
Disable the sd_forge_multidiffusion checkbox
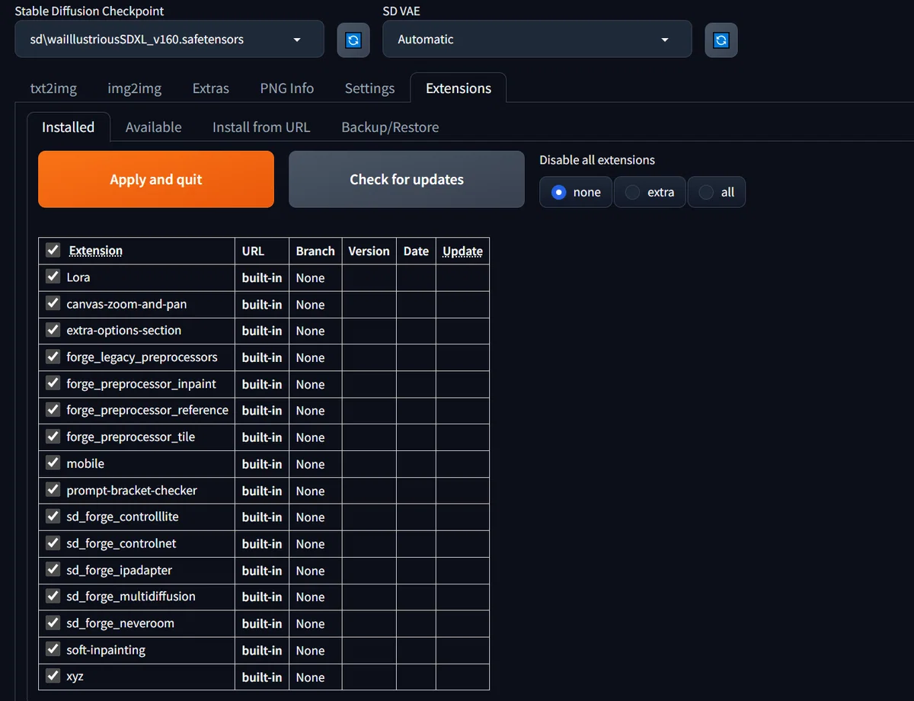[53, 596]
